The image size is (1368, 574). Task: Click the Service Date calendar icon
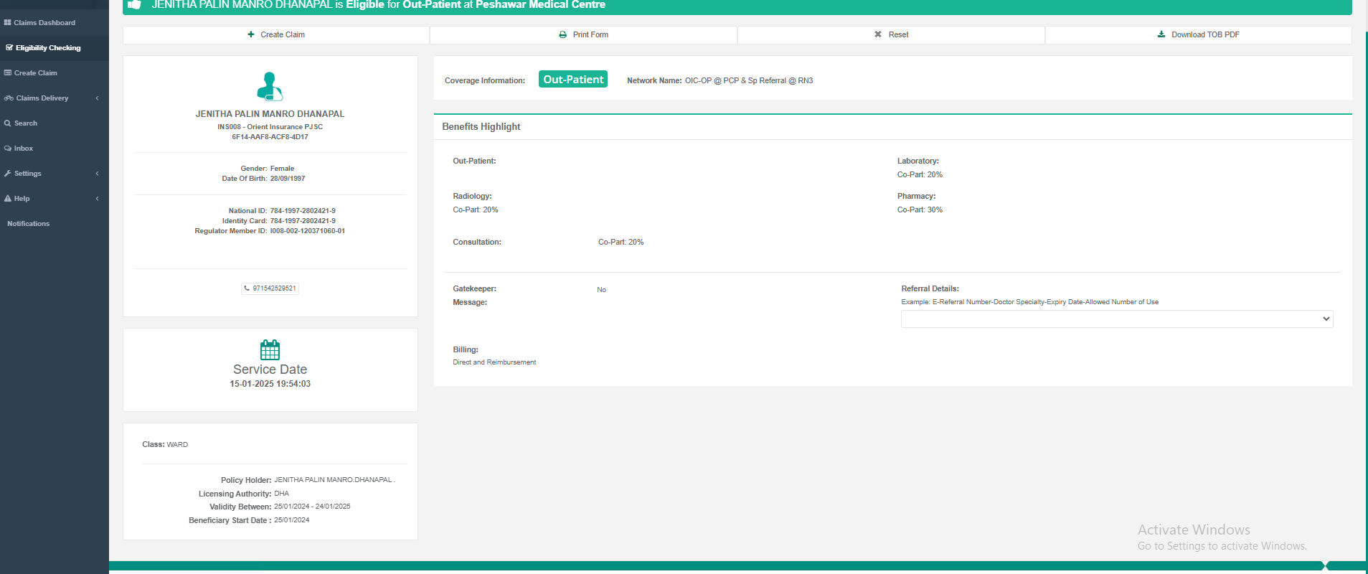(270, 349)
